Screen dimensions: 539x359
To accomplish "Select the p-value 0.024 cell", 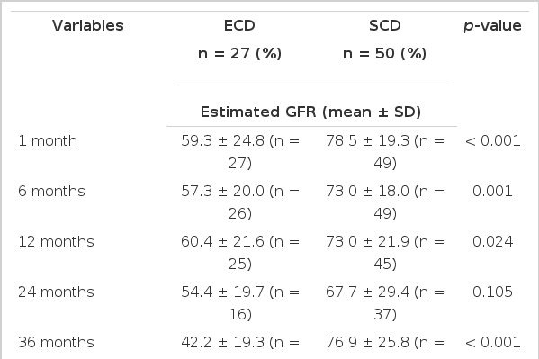I will point(492,241).
